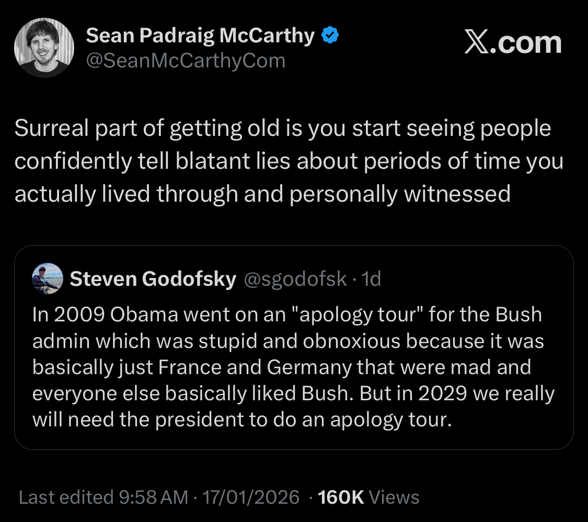Open the @sgodofsk handle
Viewport: 588px width, 522px height.
click(295, 279)
